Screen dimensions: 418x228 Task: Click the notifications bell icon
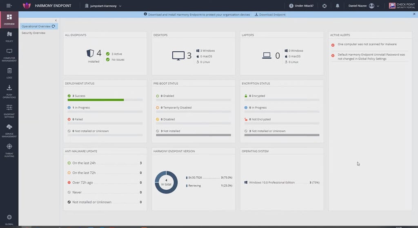[338, 6]
